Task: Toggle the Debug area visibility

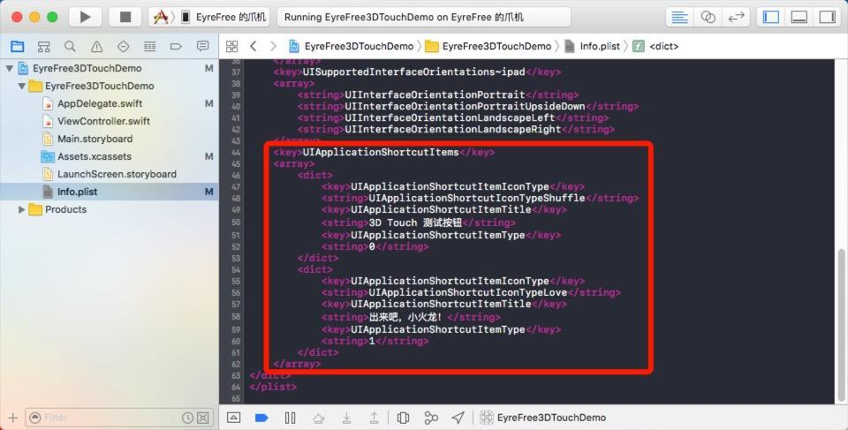Action: (x=799, y=17)
